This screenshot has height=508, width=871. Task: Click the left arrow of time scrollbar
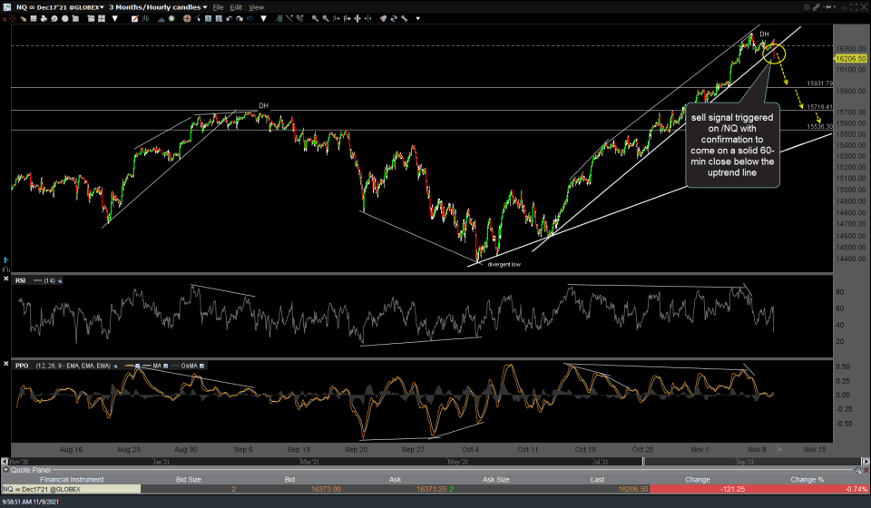pyautogui.click(x=5, y=462)
